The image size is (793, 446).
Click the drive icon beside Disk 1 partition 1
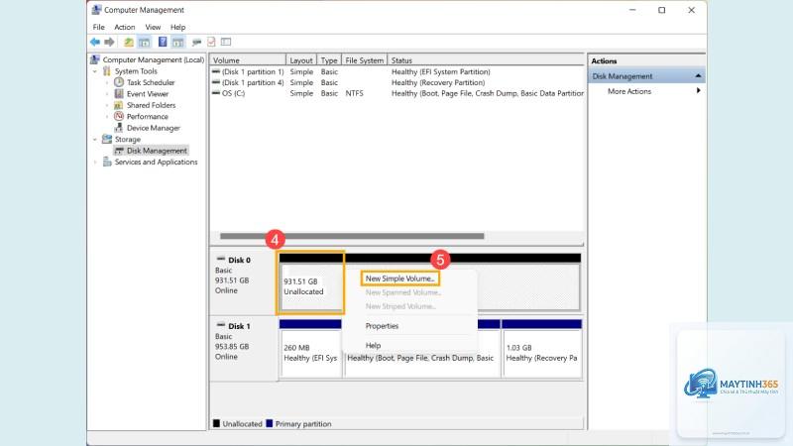(x=216, y=71)
